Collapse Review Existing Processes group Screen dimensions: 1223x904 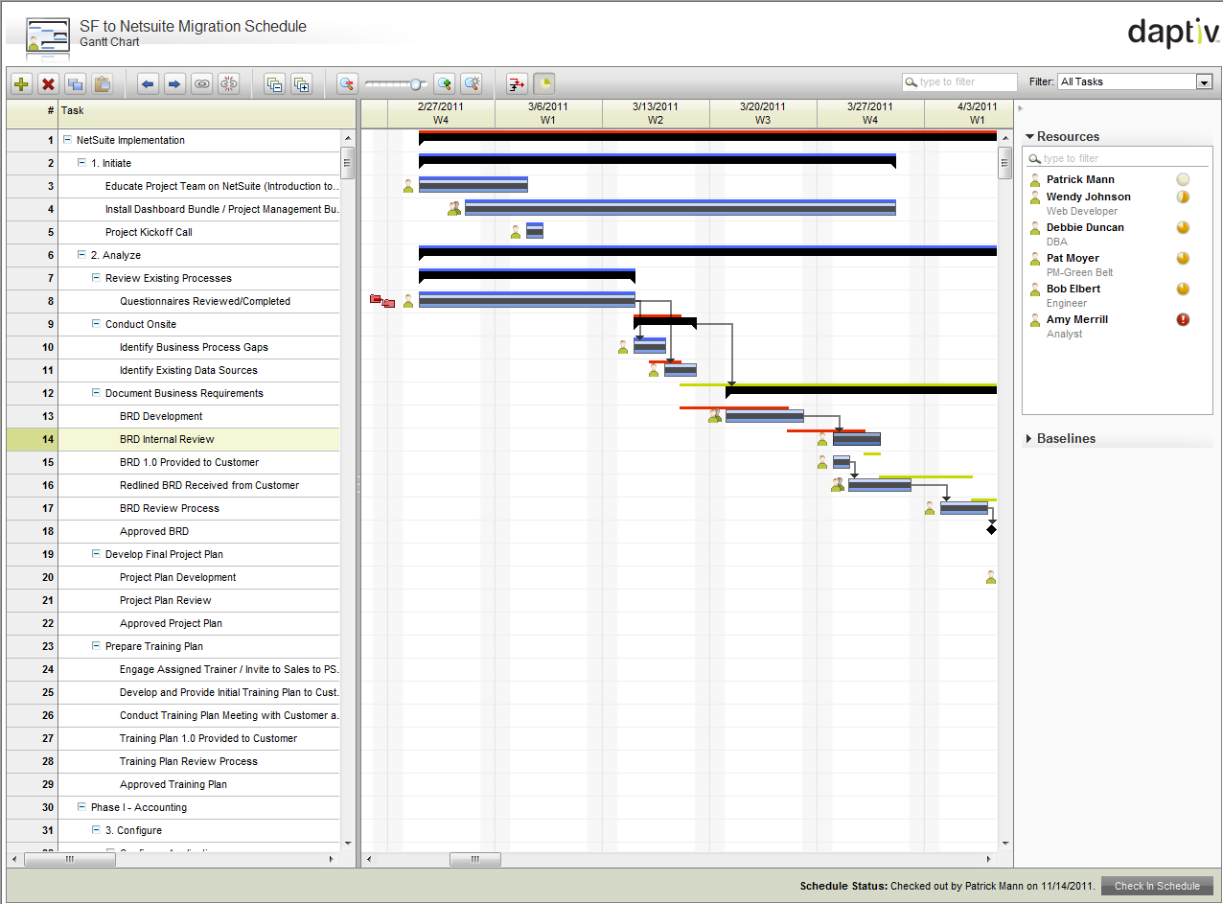point(96,278)
